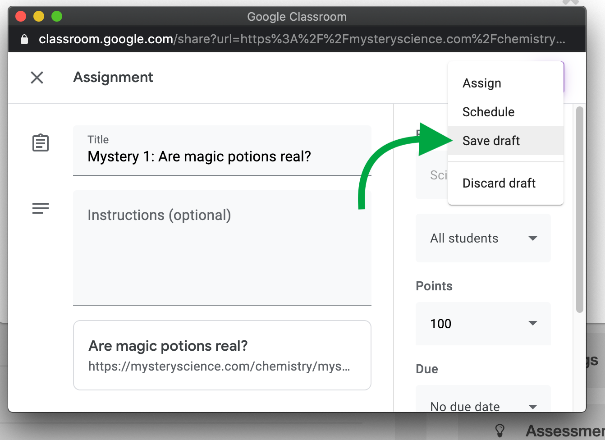605x440 pixels.
Task: Close the Assignment dialog with X
Action: [37, 78]
